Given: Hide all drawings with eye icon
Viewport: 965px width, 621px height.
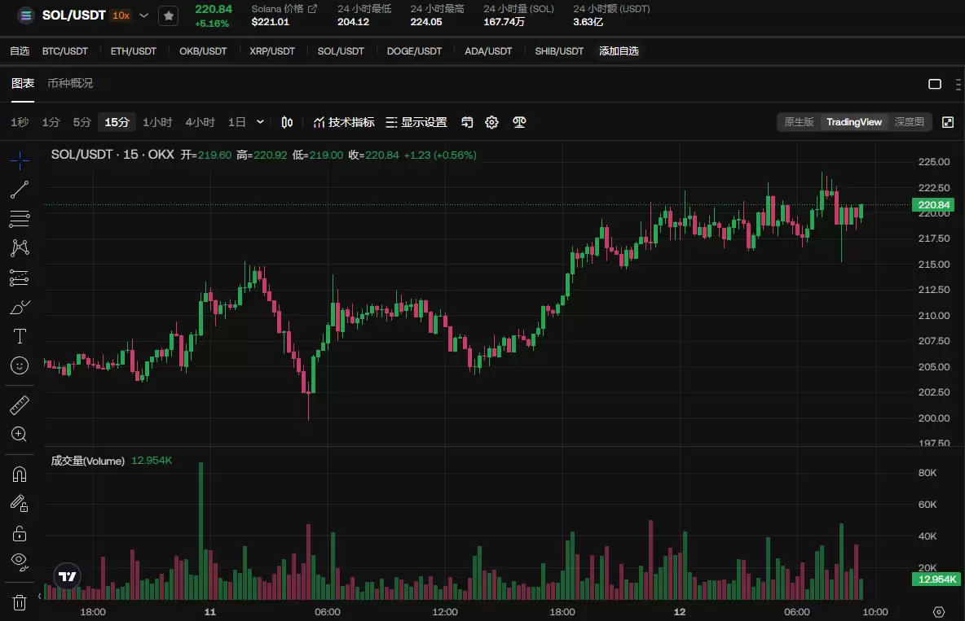Looking at the screenshot, I should [20, 560].
